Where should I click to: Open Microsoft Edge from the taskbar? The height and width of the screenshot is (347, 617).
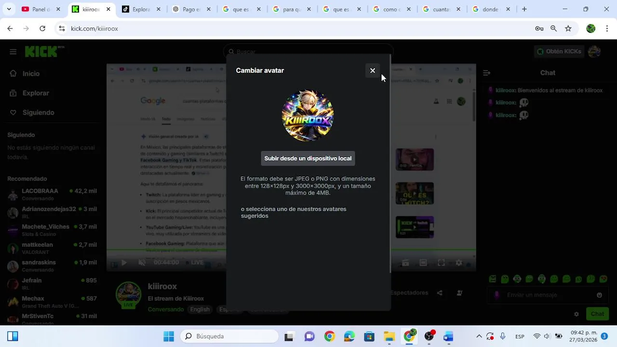point(349,336)
